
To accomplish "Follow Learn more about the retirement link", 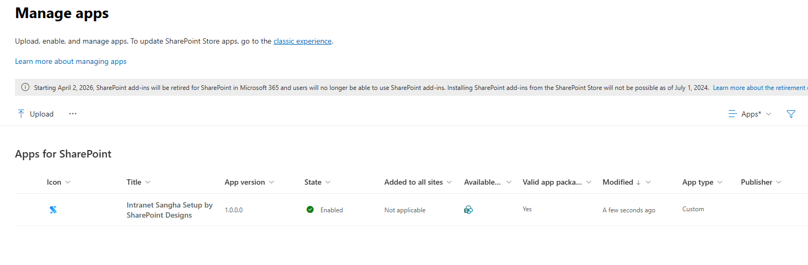I will (x=760, y=88).
